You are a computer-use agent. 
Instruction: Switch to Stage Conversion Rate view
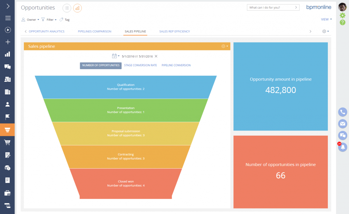tap(140, 65)
